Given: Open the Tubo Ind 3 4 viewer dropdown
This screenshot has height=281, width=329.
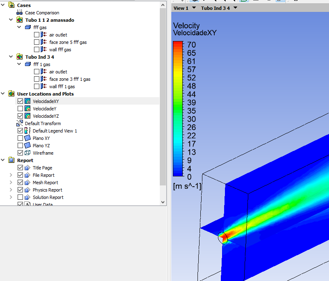Looking at the screenshot, I should (x=235, y=8).
